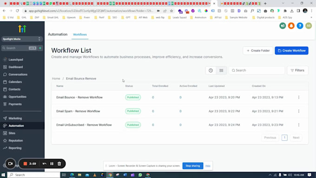Hide the Loom screen sharing bar
This screenshot has width=316, height=178.
coord(208,166)
